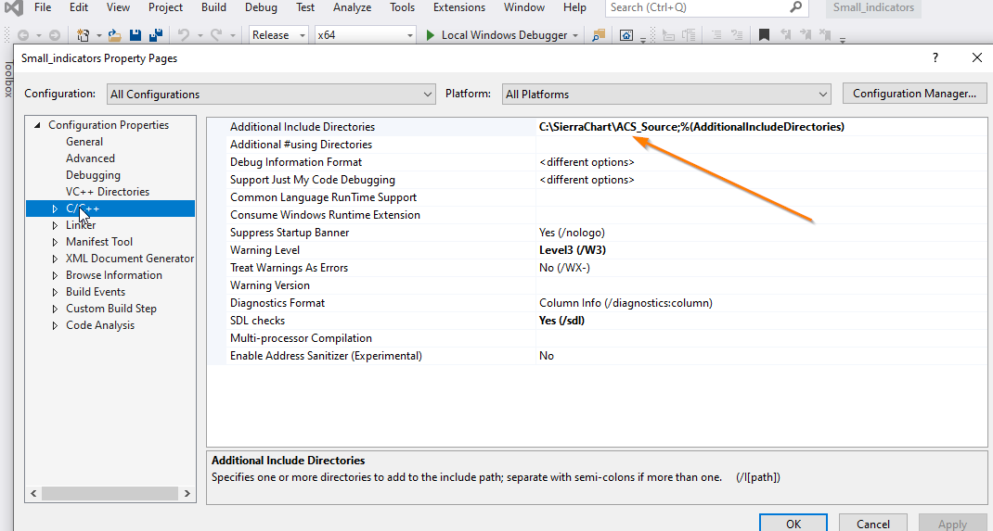This screenshot has height=531, width=993.
Task: Open the Project menu
Action: [x=165, y=7]
